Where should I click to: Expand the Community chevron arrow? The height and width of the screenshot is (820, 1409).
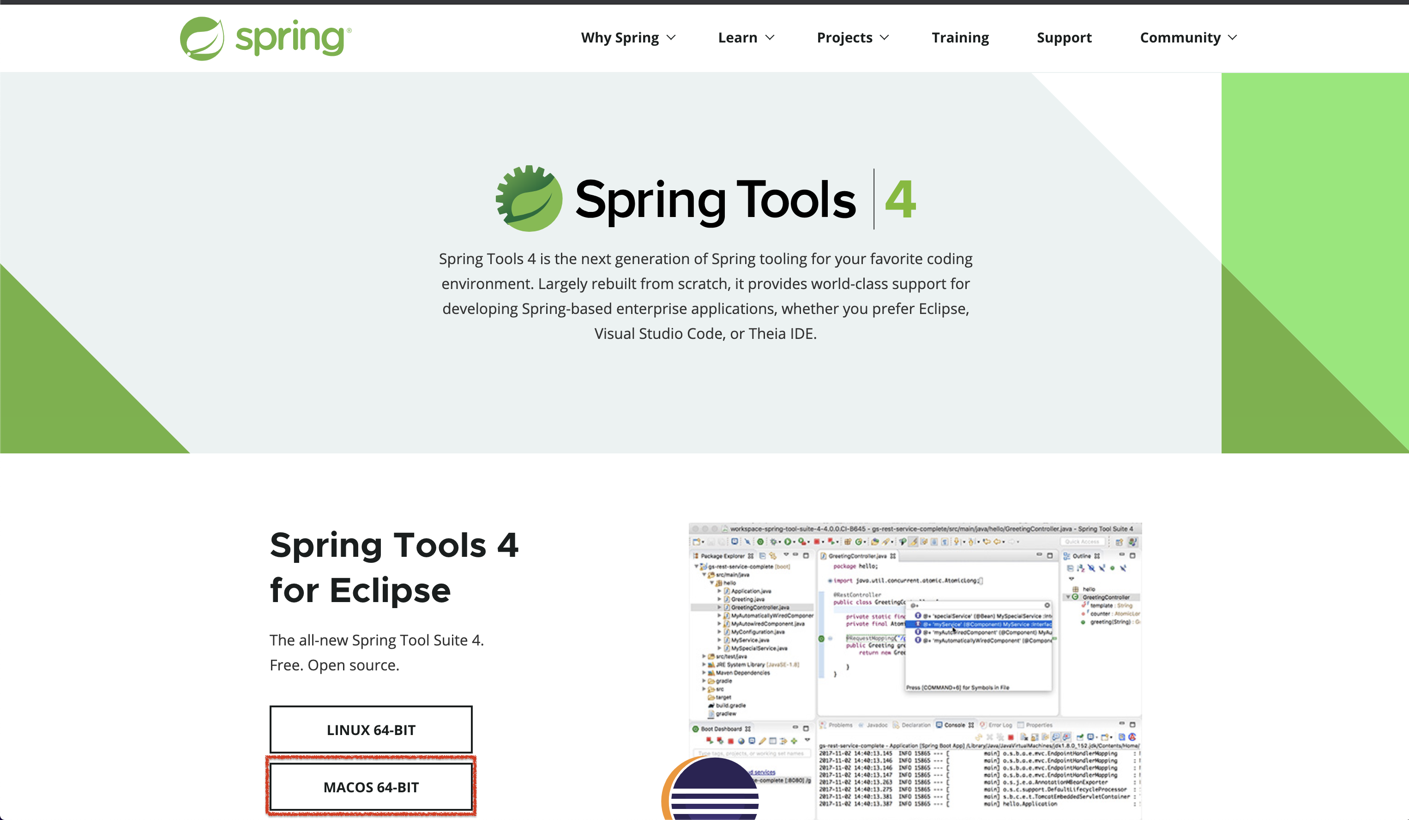click(x=1232, y=37)
